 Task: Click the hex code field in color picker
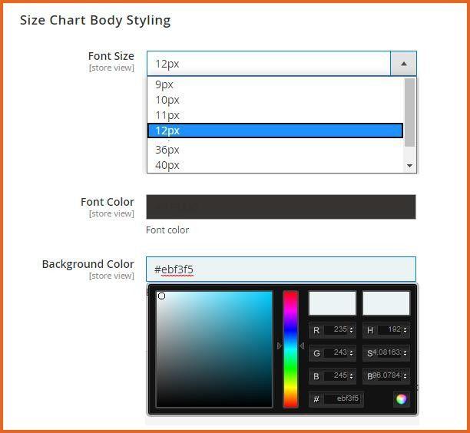pos(343,399)
